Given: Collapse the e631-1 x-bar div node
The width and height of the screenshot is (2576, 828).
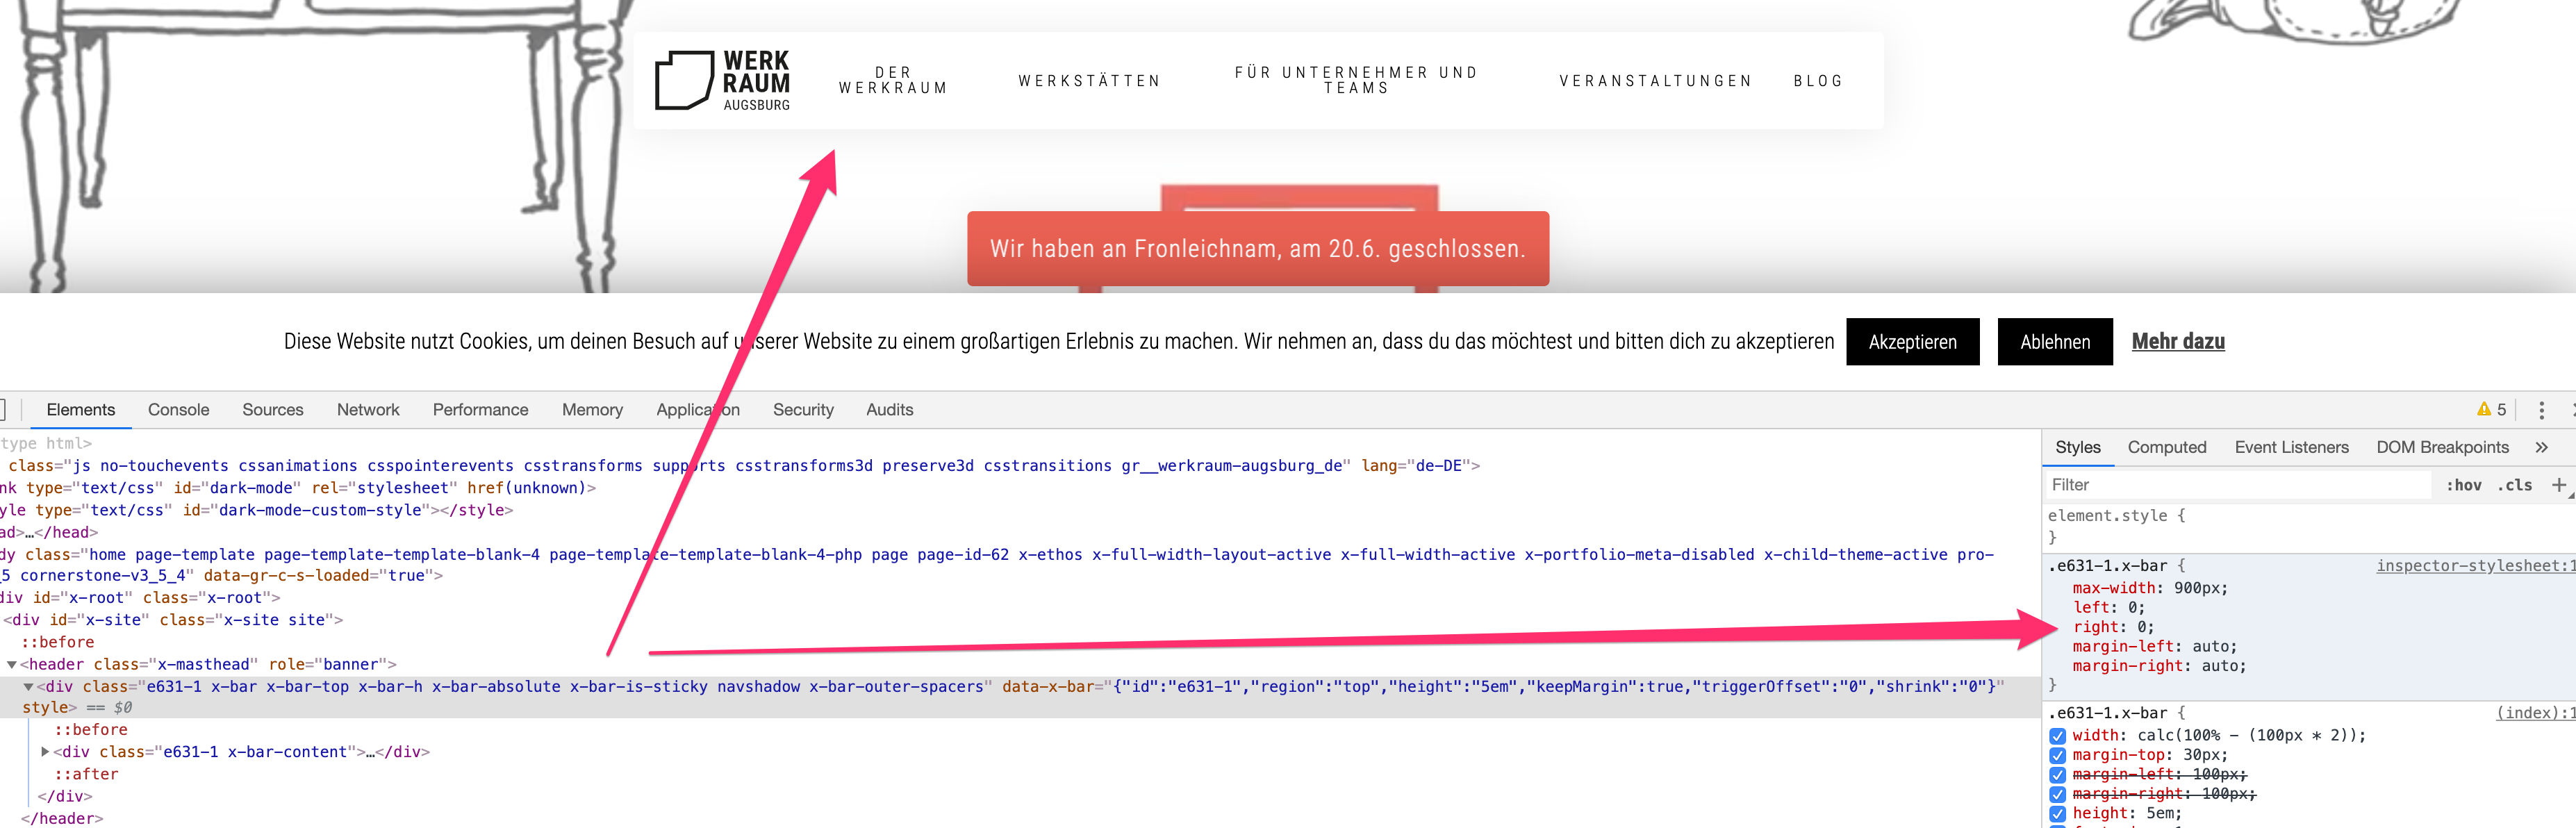Looking at the screenshot, I should coord(29,687).
